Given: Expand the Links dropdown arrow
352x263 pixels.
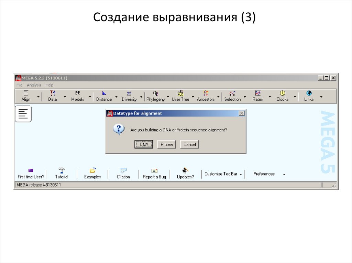Looking at the screenshot, I should 321,97.
